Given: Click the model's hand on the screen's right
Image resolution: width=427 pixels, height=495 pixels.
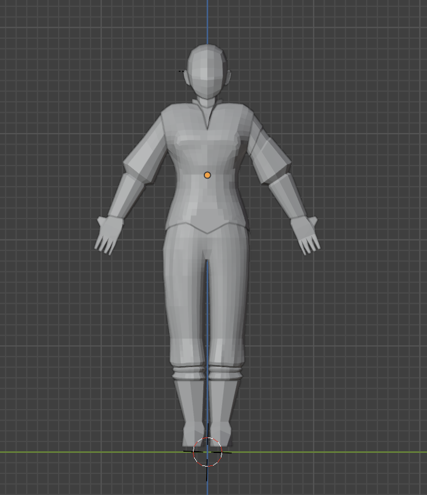Looking at the screenshot, I should click(x=305, y=235).
